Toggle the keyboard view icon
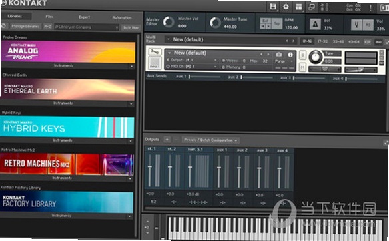This screenshot has width=389, height=241. click(385, 8)
